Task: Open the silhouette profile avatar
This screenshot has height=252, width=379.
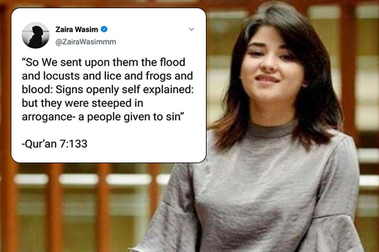Action: tap(35, 35)
